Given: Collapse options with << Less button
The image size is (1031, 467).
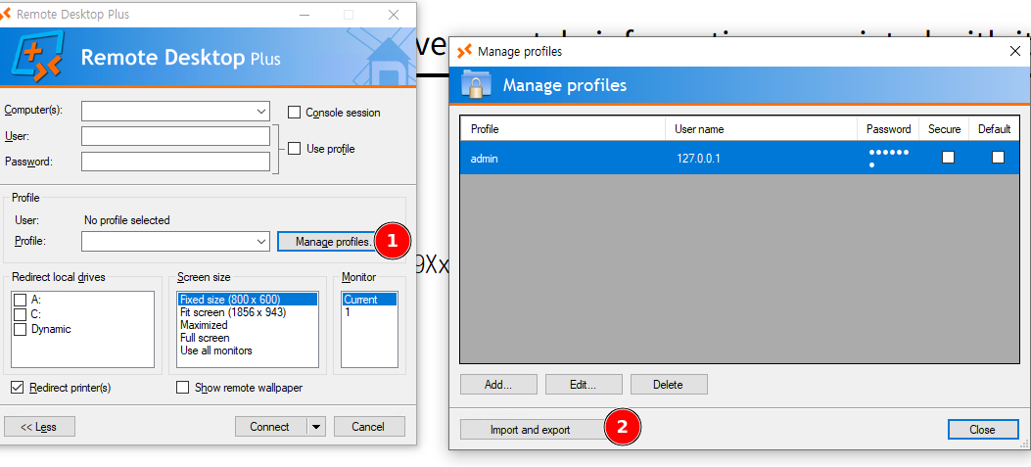Looking at the screenshot, I should tap(39, 427).
